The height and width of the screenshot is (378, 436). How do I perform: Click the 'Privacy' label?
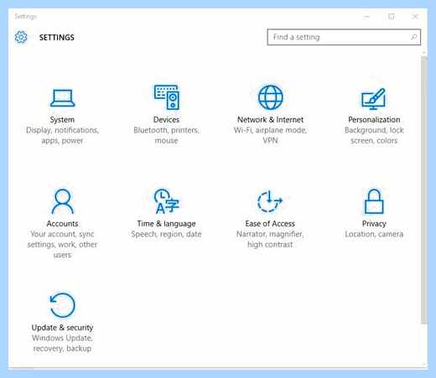(x=374, y=224)
